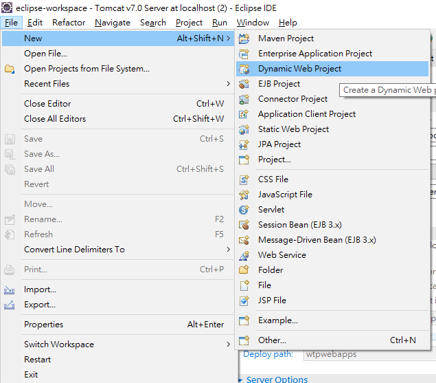Image resolution: width=436 pixels, height=383 pixels.
Task: Click the Dynamic Web Project globe icon
Action: pos(244,69)
